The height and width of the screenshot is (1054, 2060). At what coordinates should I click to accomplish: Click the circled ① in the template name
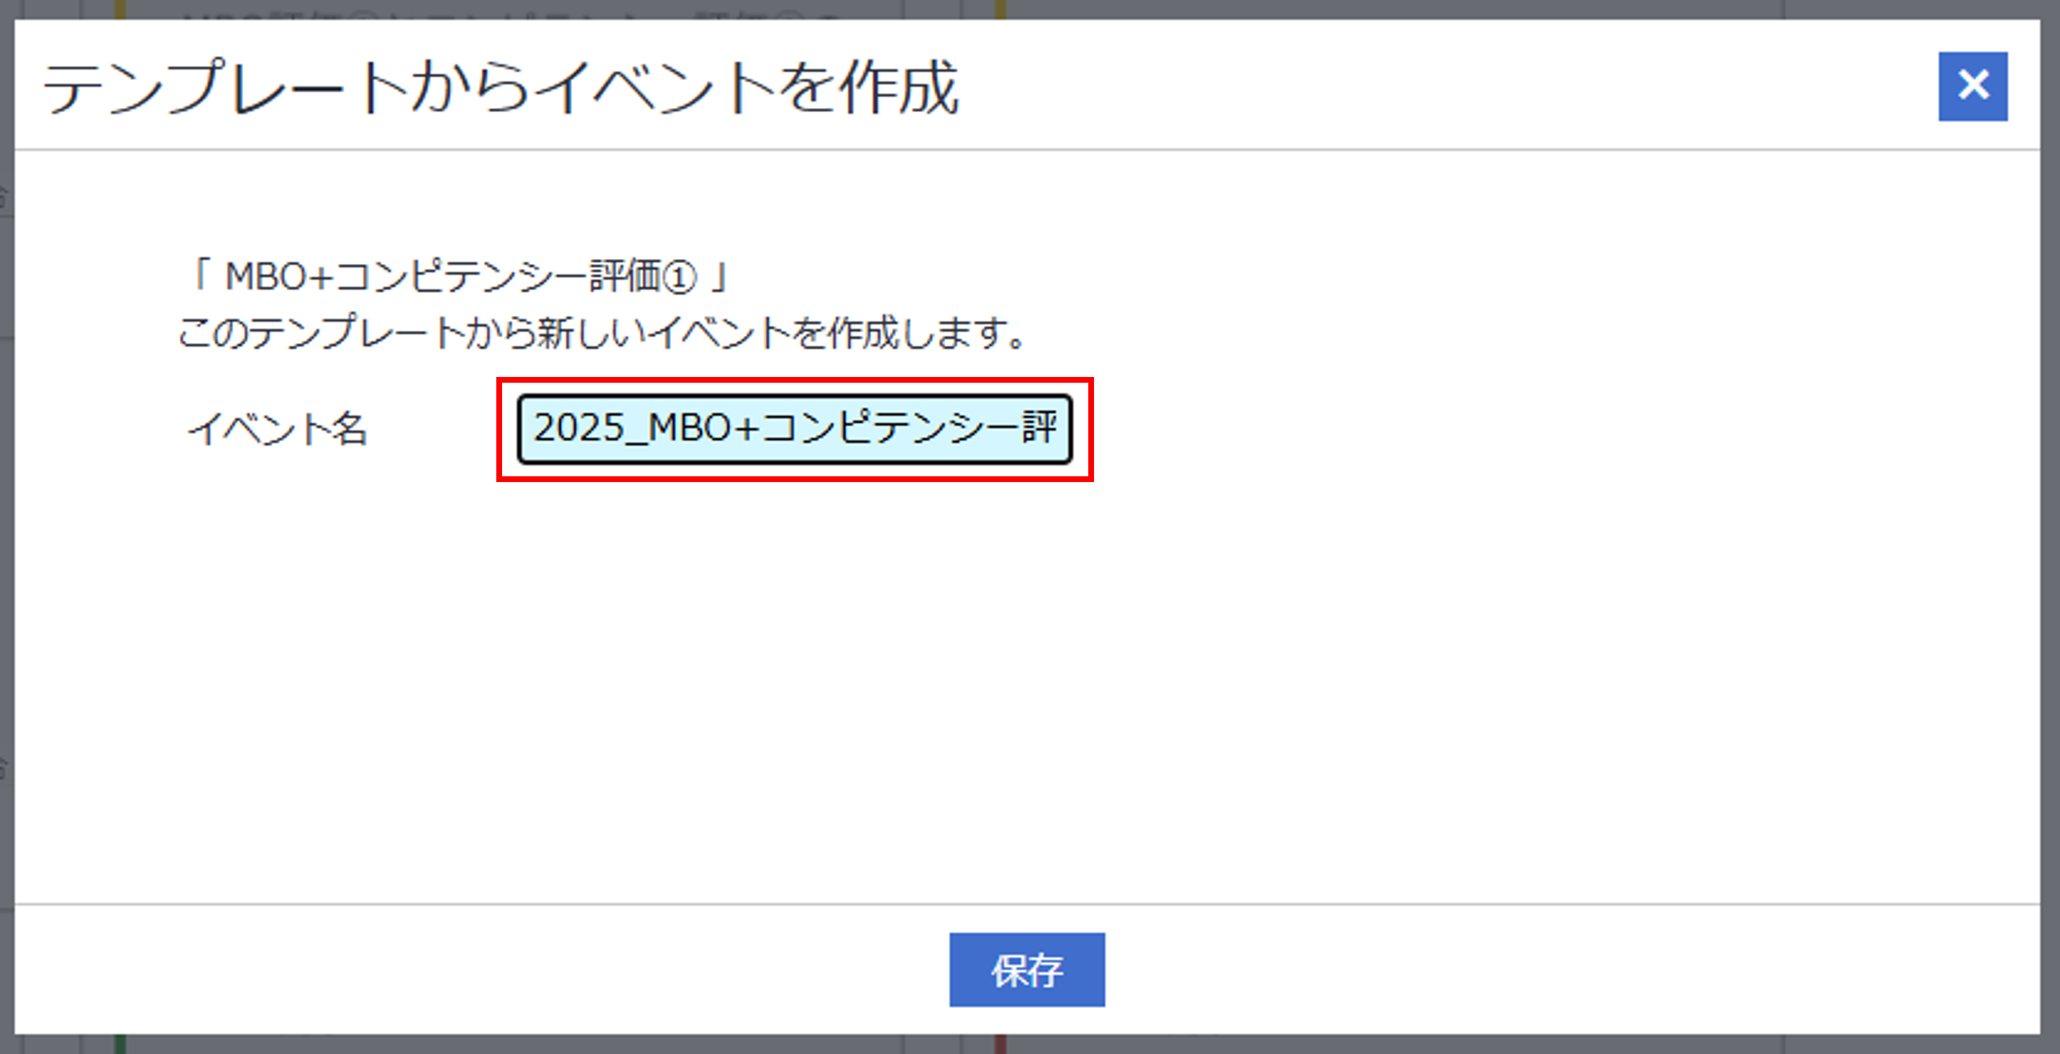point(680,278)
